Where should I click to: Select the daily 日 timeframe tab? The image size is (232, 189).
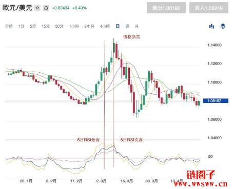(118, 26)
